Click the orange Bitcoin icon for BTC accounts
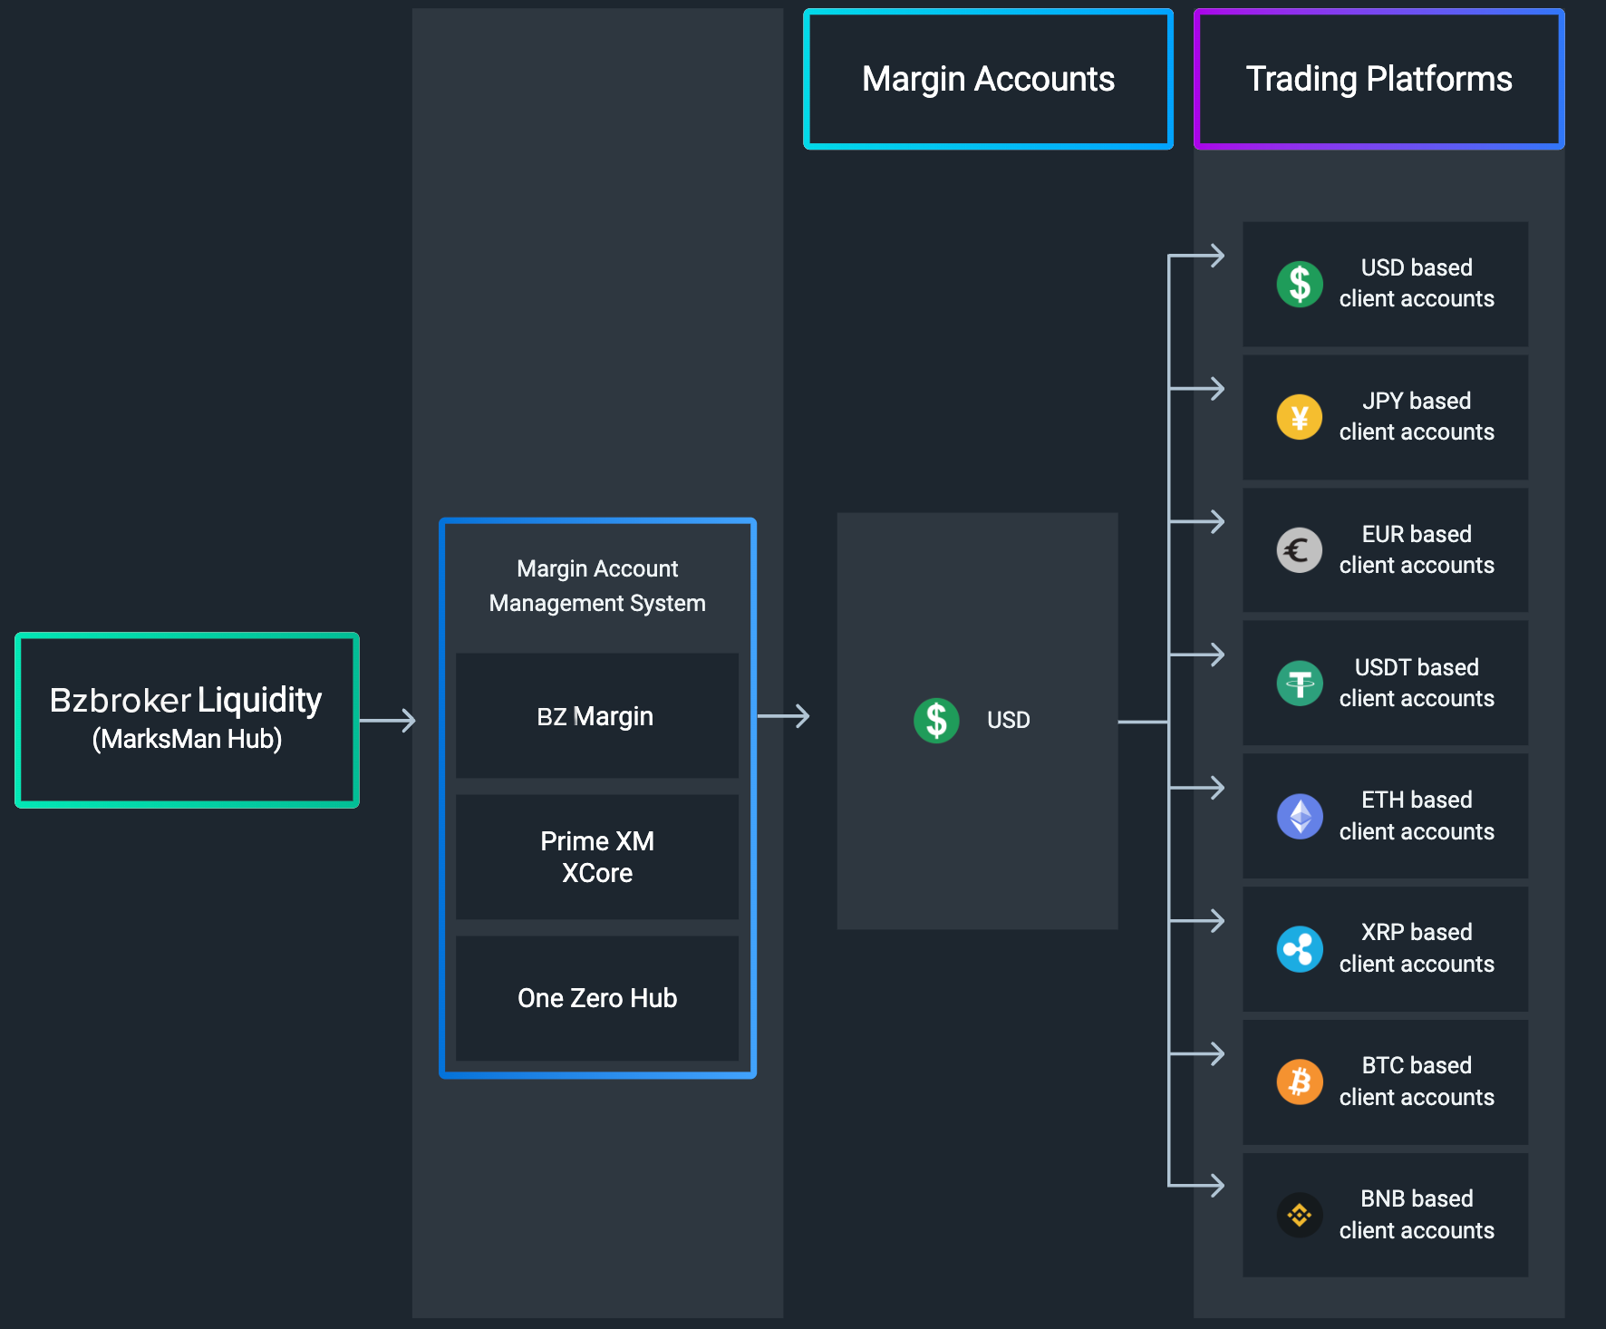The image size is (1606, 1329). tap(1300, 1082)
